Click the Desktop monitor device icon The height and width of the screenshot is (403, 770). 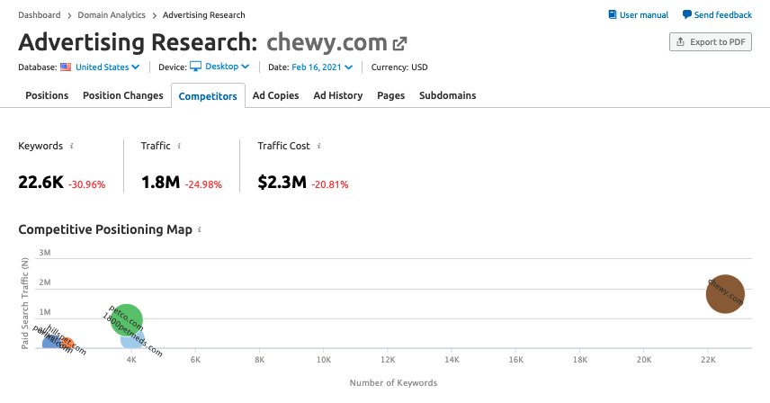click(x=195, y=67)
